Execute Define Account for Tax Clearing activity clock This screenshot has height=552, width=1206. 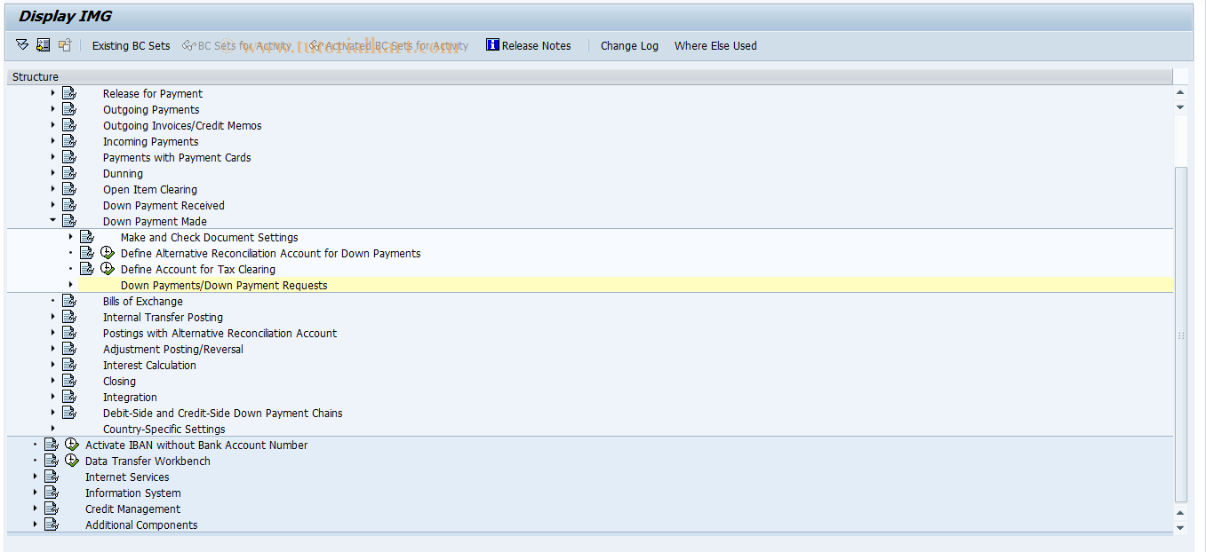pyautogui.click(x=107, y=268)
